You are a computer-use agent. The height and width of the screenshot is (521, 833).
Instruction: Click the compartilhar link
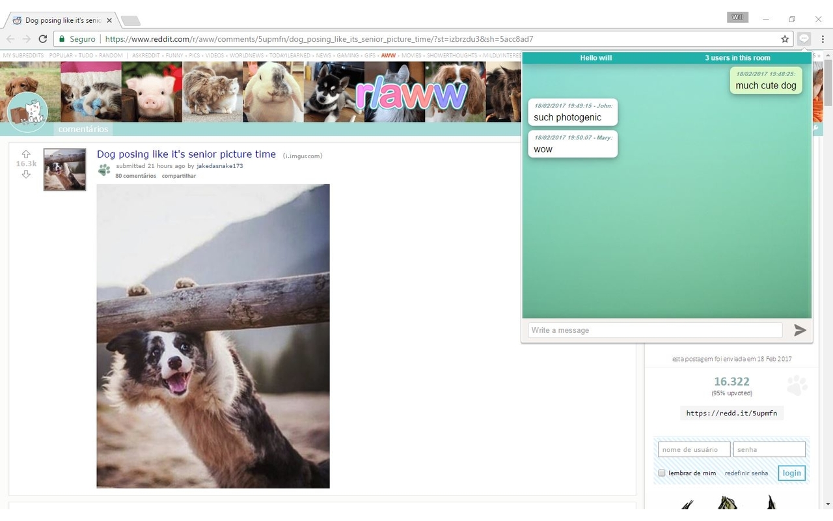point(178,176)
